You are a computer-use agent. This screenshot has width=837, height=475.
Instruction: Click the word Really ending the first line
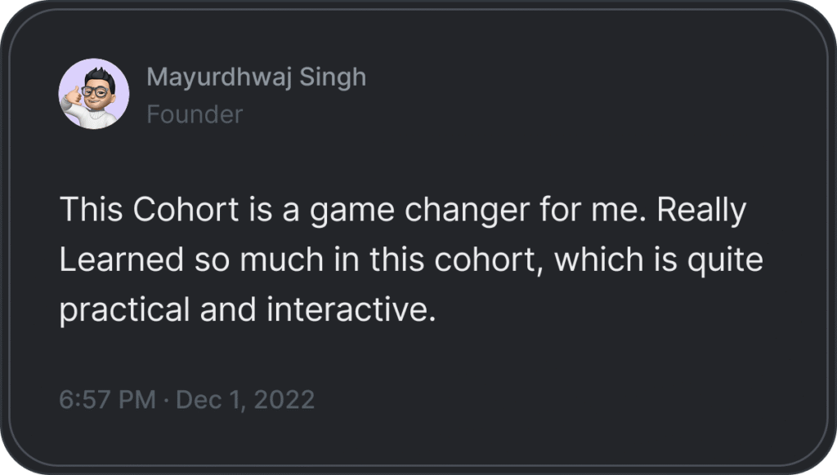(x=701, y=211)
